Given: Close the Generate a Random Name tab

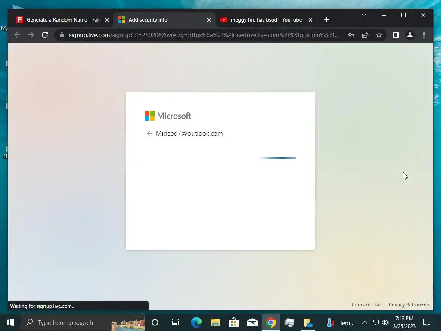Looking at the screenshot, I should point(107,20).
